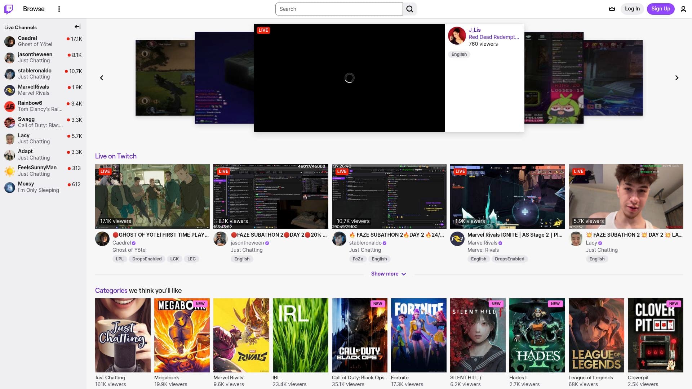Click English tag on Lacy stream
The width and height of the screenshot is (692, 389).
tap(597, 259)
